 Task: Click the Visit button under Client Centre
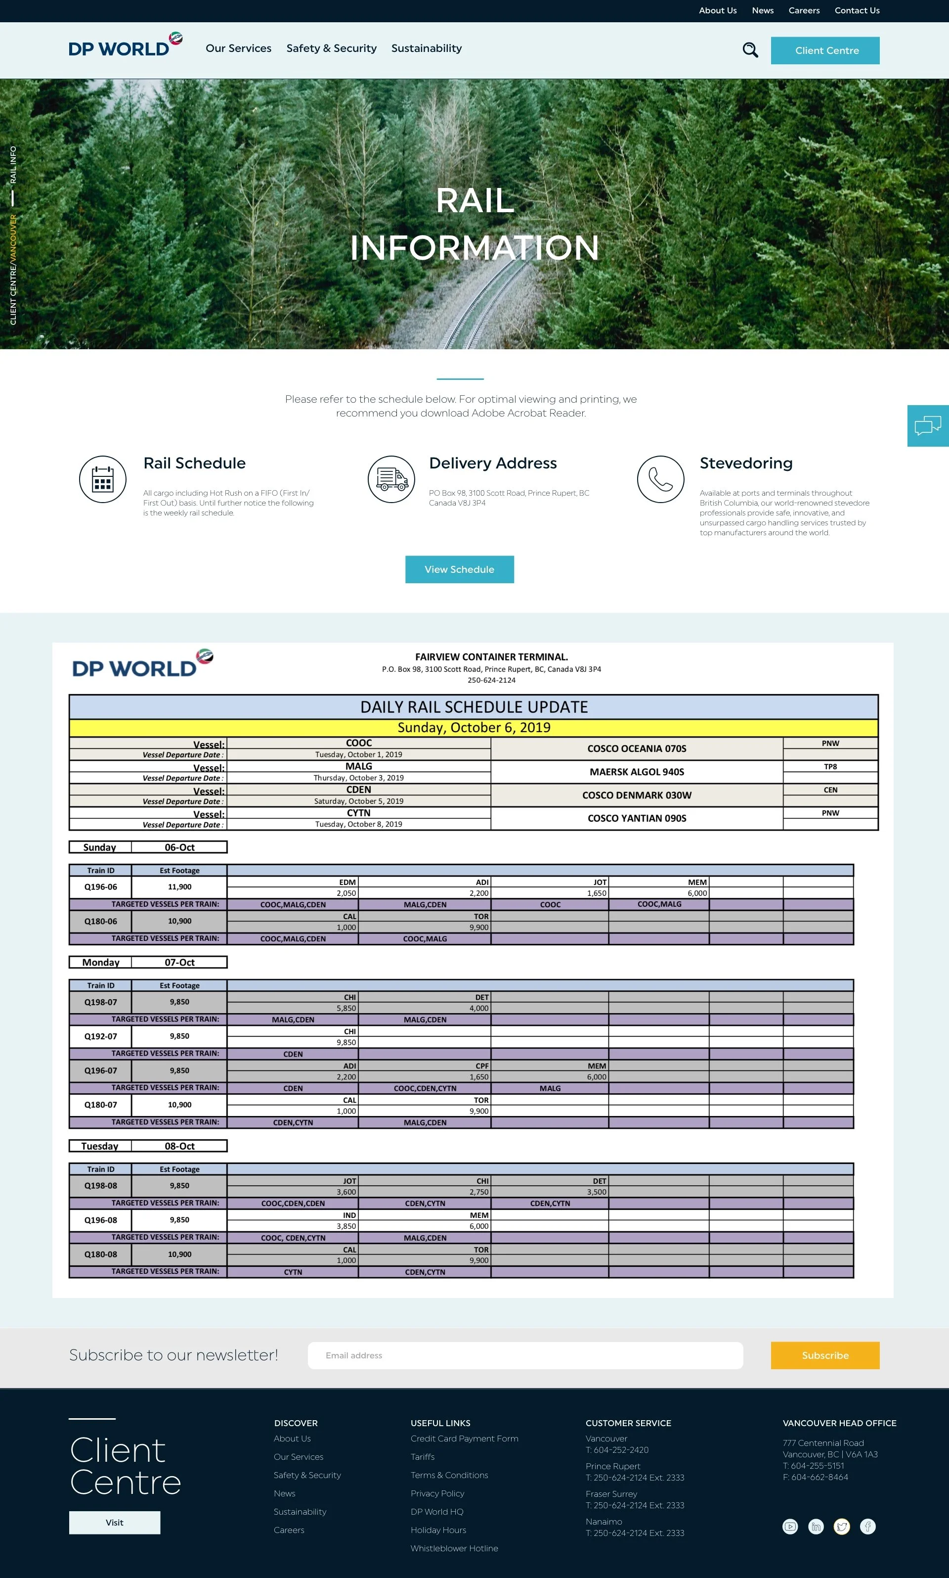[x=115, y=1522]
